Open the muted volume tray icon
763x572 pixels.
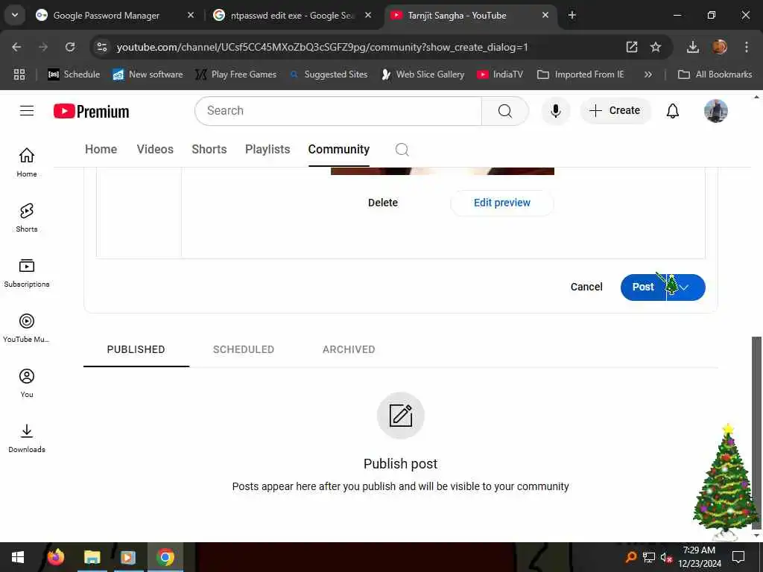(665, 557)
